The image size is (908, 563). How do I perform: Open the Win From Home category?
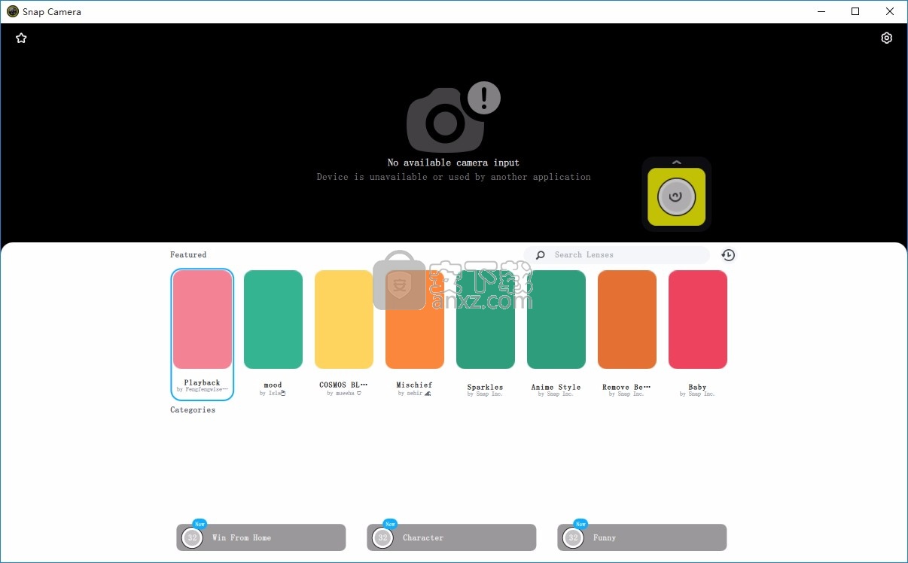tap(261, 537)
